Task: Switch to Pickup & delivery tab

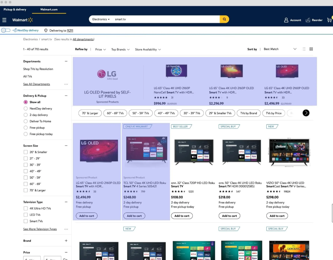Action: (15, 10)
